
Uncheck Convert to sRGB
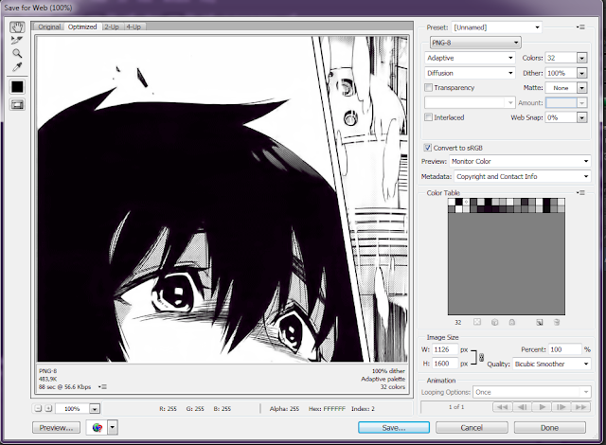coord(428,148)
